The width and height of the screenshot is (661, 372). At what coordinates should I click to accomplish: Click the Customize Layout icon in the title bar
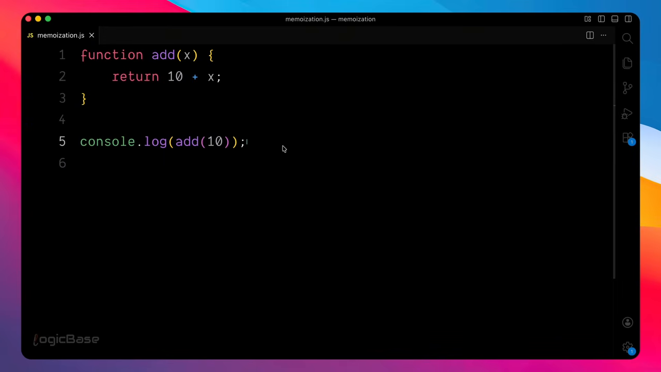coord(588,19)
